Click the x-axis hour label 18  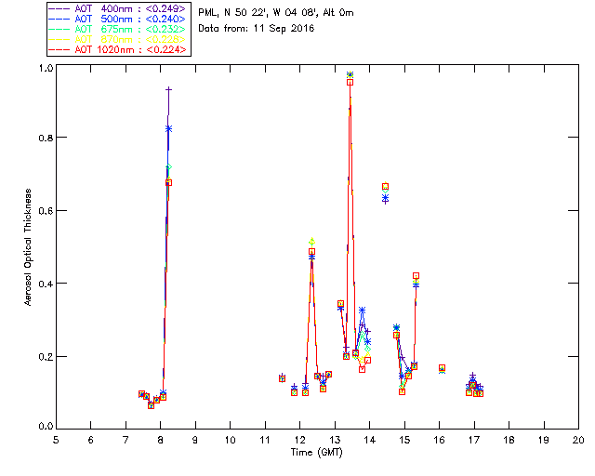point(509,440)
